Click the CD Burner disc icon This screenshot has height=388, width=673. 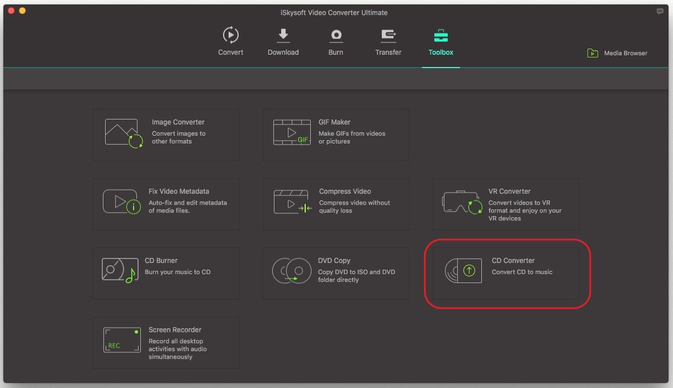[120, 271]
